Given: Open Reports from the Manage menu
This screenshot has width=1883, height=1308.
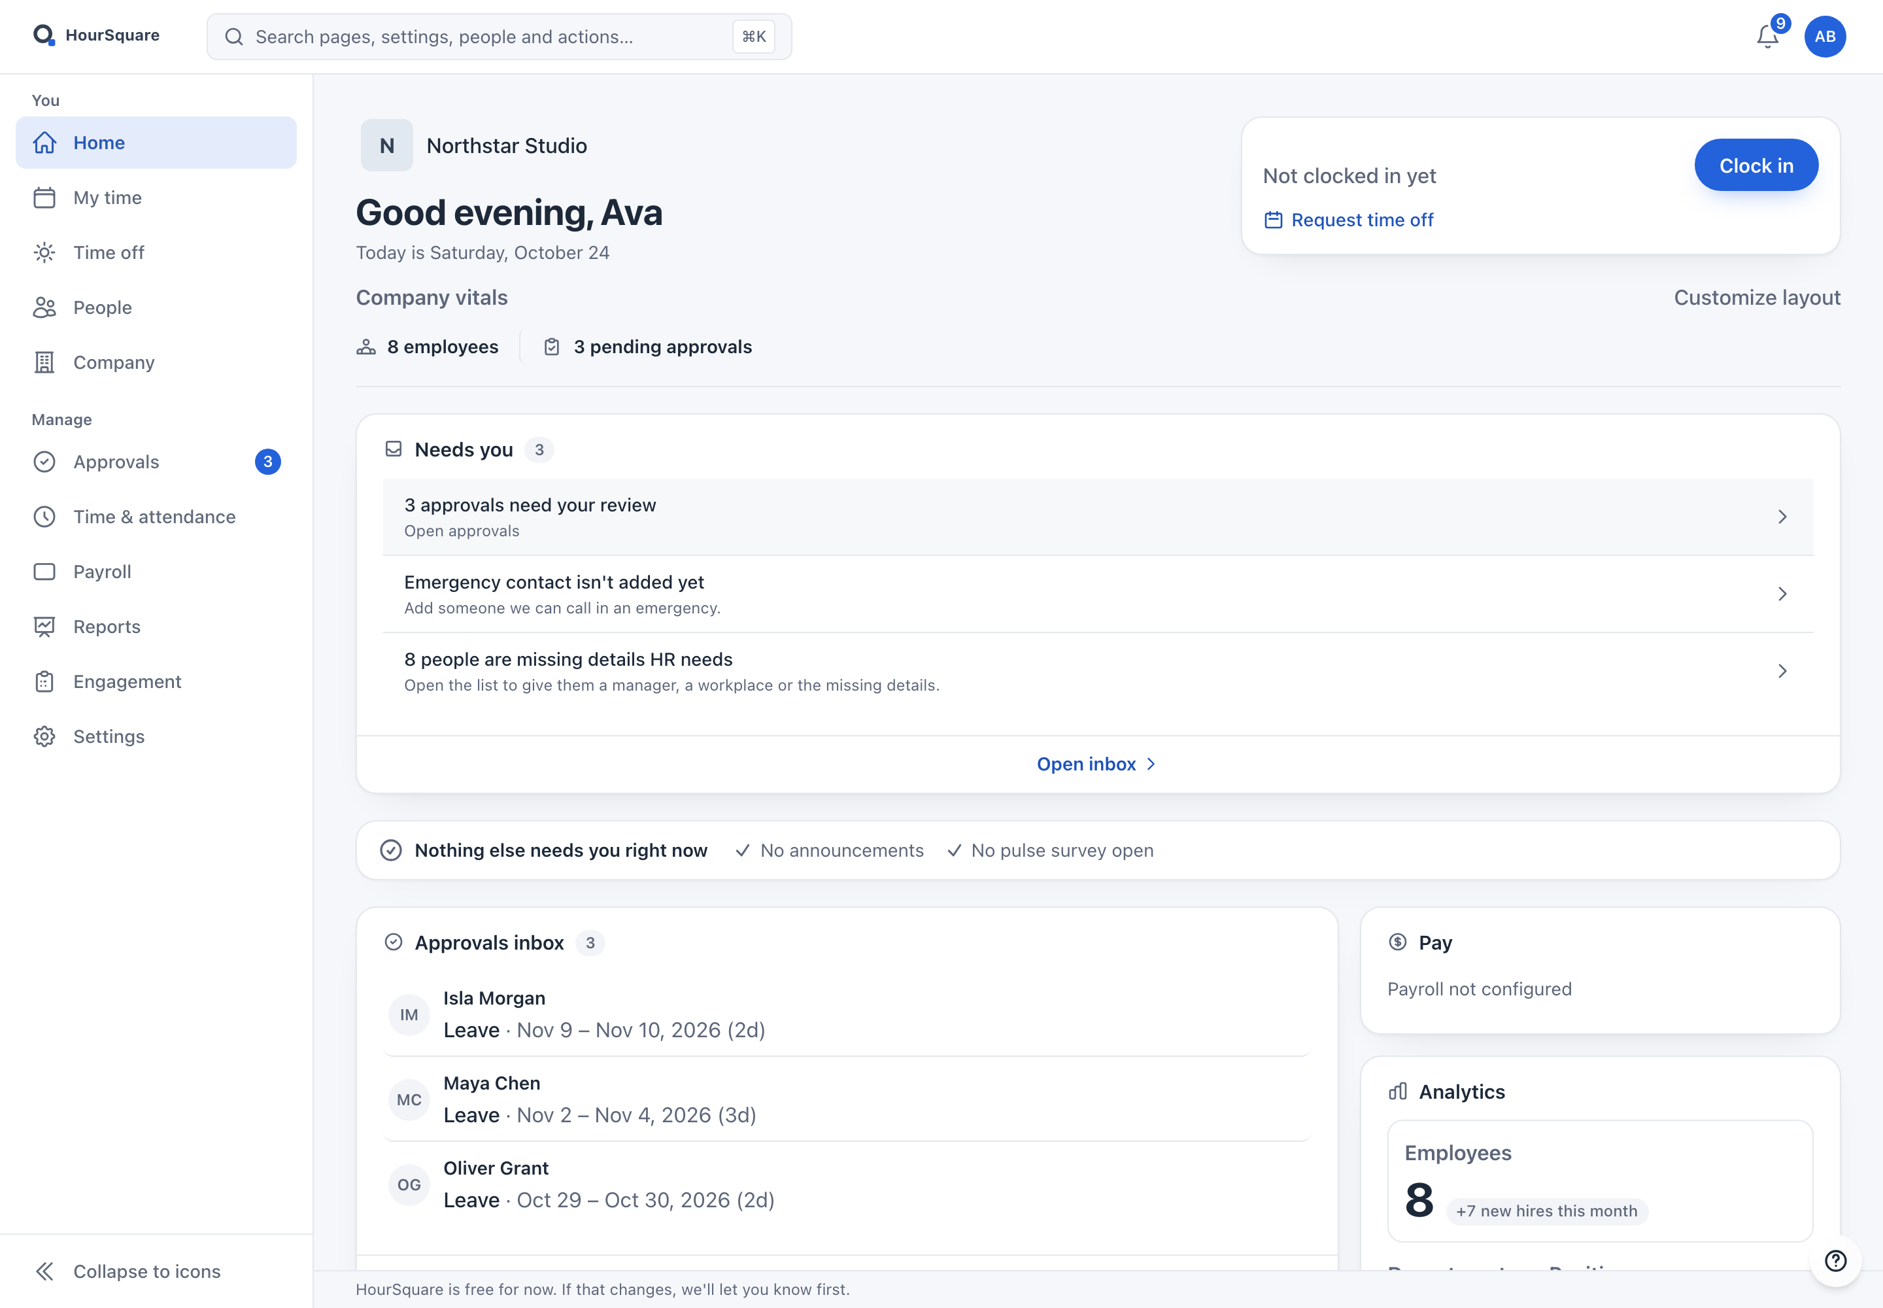Looking at the screenshot, I should pos(156,626).
